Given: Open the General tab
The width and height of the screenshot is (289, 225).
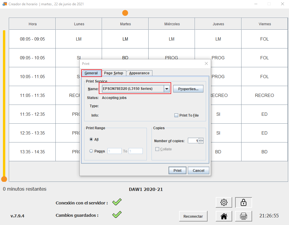Looking at the screenshot, I should (x=91, y=73).
